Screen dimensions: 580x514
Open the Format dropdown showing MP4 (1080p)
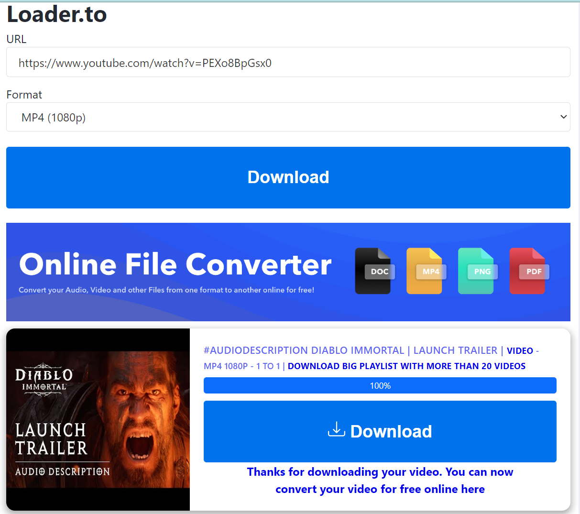288,117
